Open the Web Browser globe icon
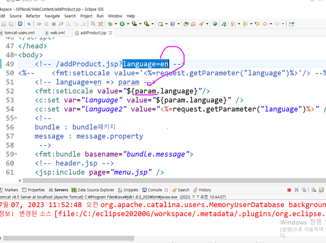Screen dimensions: 326x243 point(215,24)
